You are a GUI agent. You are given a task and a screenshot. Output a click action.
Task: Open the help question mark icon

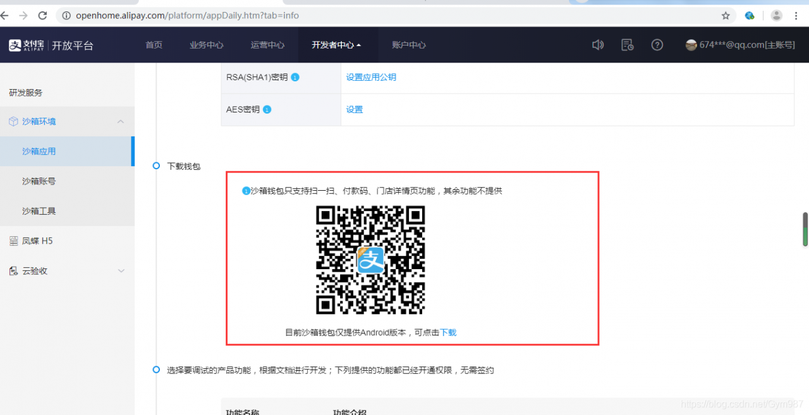coord(657,45)
